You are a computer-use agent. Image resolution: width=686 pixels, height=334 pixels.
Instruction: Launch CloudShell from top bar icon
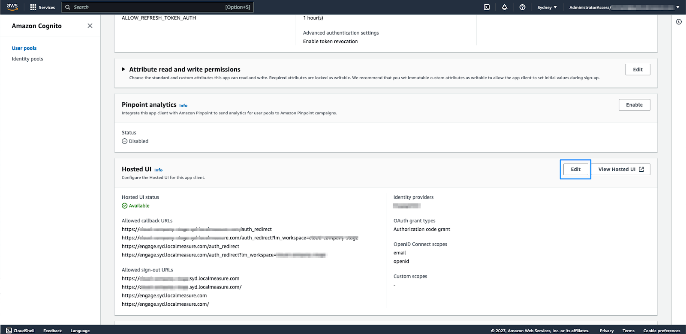[487, 7]
